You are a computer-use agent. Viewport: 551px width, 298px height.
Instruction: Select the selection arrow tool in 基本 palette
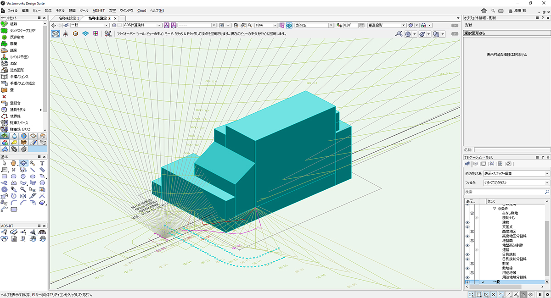(4, 163)
